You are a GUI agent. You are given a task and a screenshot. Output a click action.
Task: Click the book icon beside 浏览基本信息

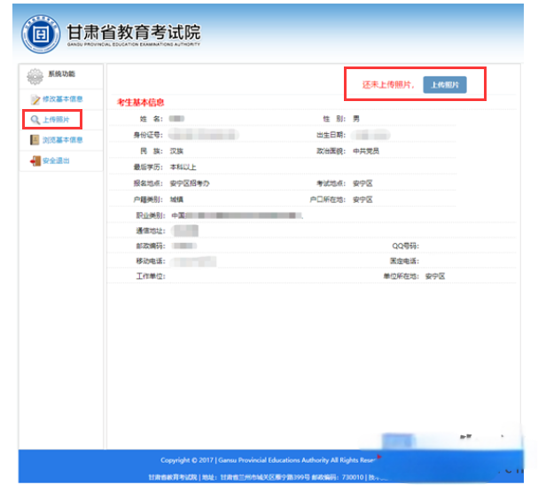(35, 140)
